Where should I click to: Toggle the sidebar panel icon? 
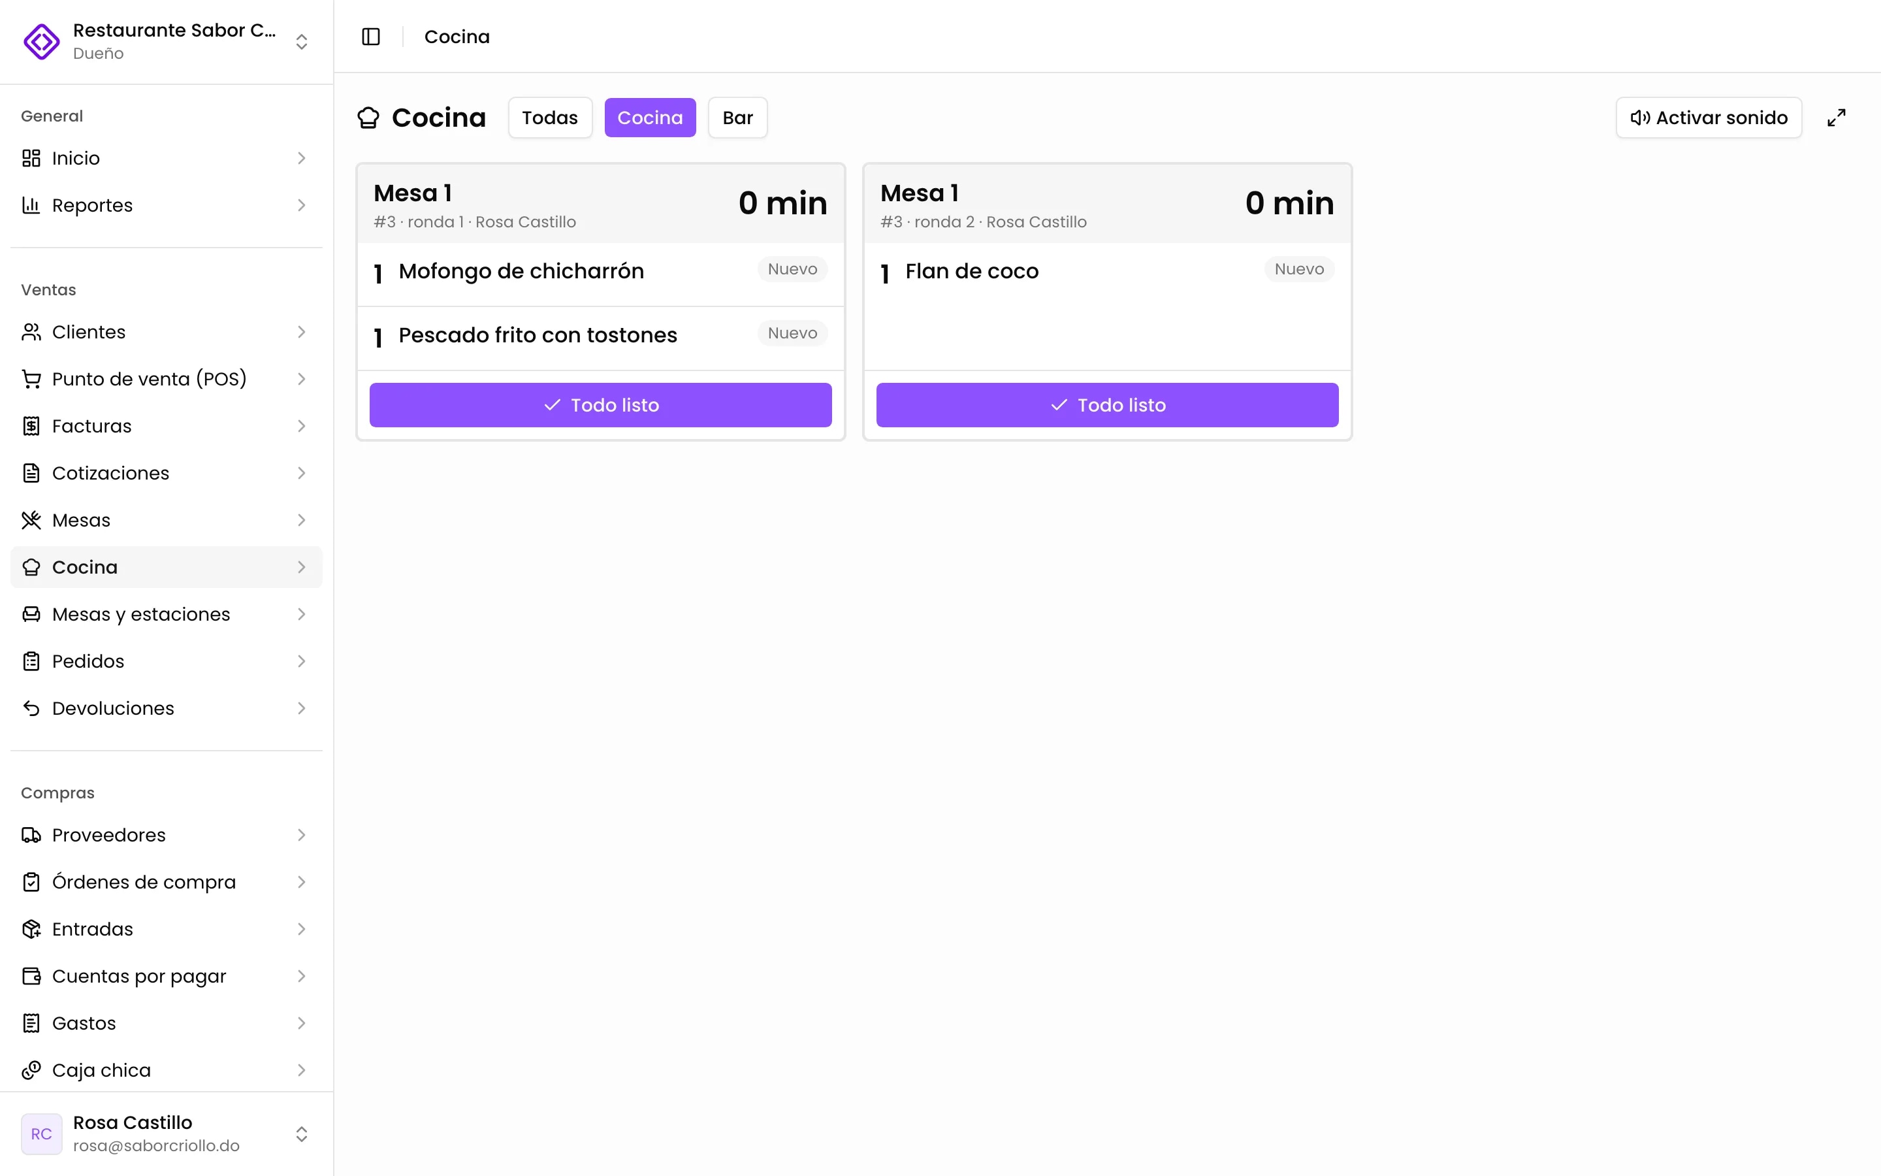click(x=371, y=37)
